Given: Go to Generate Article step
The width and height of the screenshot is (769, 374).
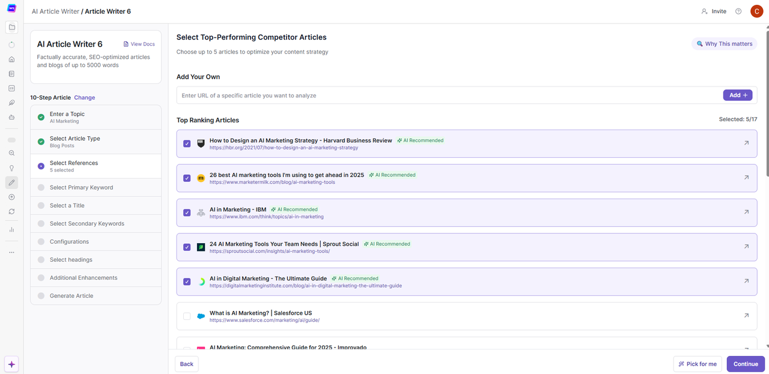Looking at the screenshot, I should tap(96, 295).
